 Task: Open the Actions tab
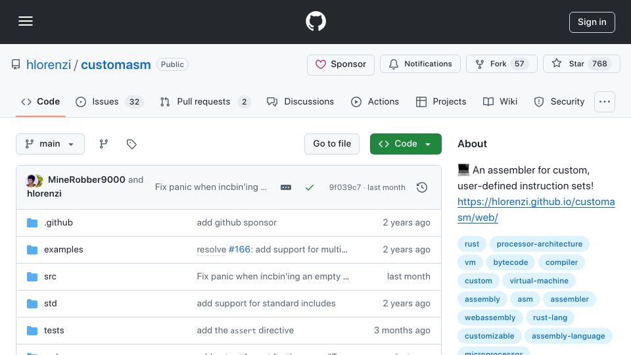[375, 102]
